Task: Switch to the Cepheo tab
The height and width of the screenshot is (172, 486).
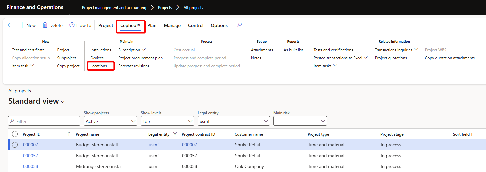Action: [130, 25]
